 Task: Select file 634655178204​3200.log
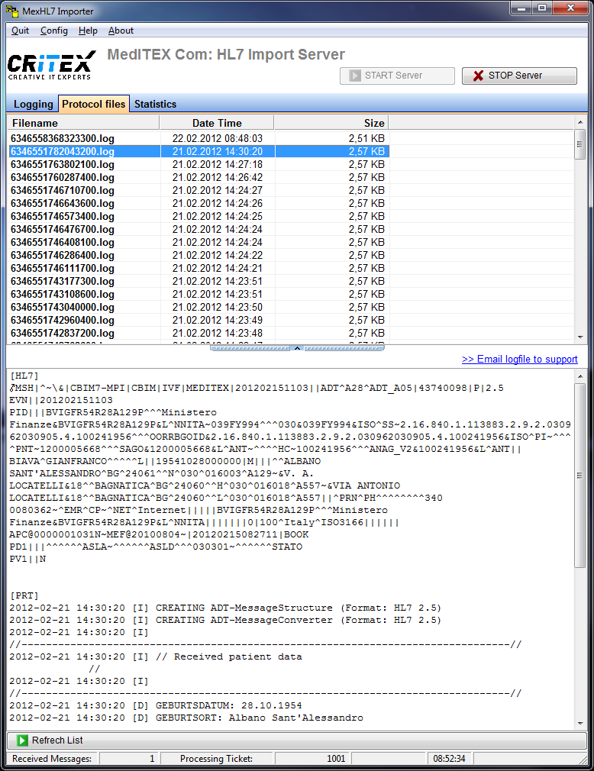click(x=63, y=151)
